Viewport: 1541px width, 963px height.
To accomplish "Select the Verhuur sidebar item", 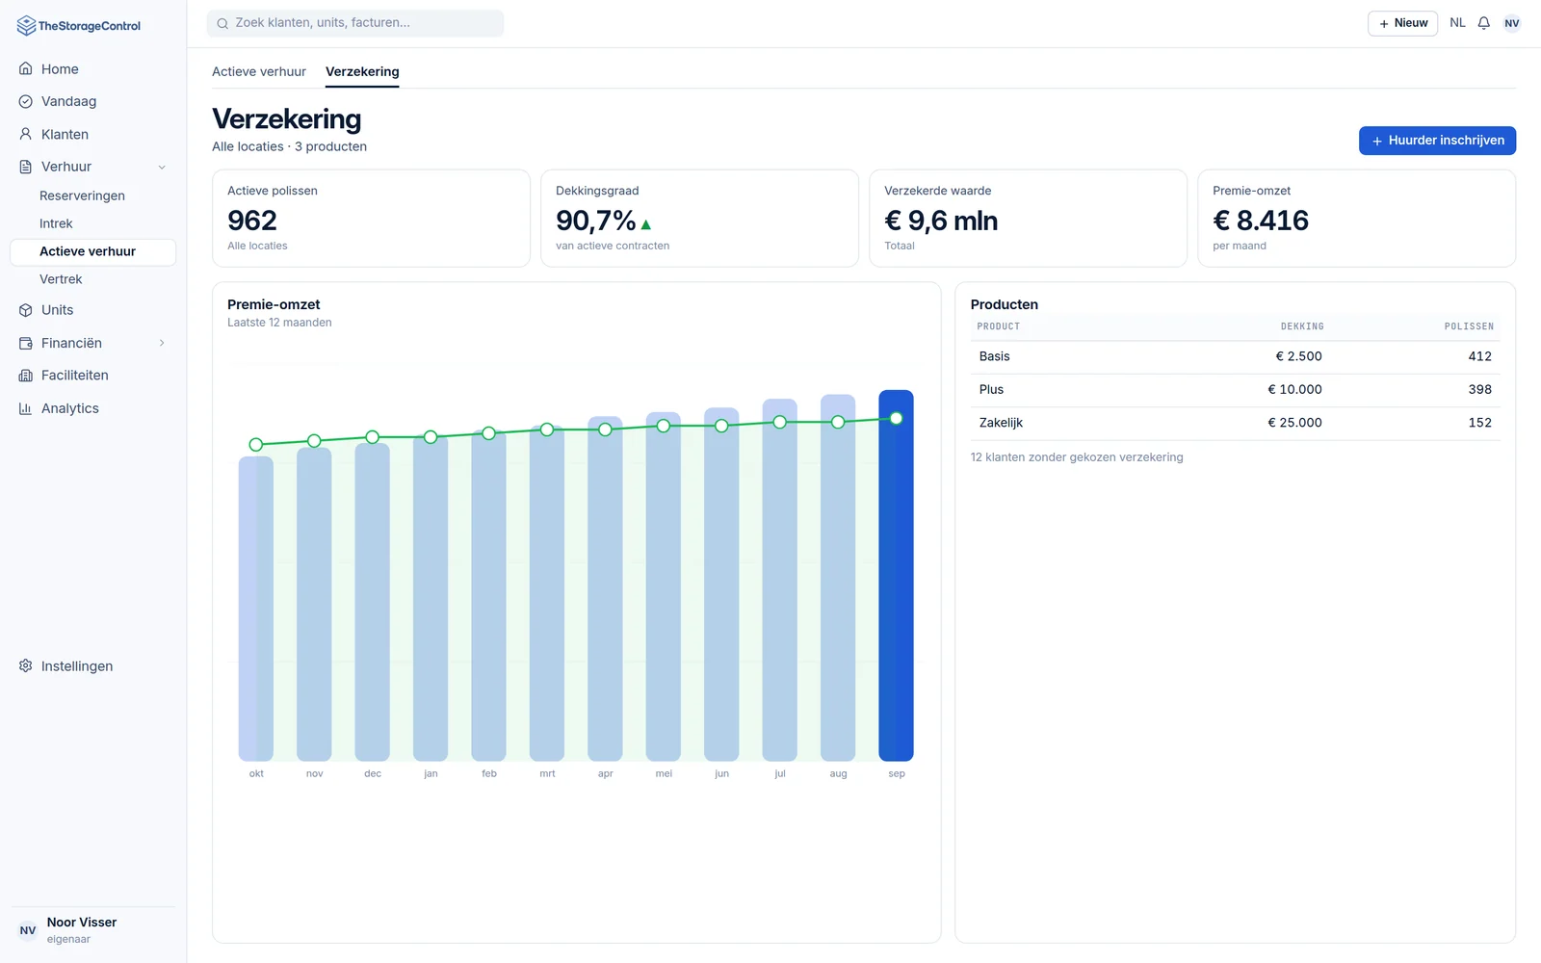I will point(92,167).
